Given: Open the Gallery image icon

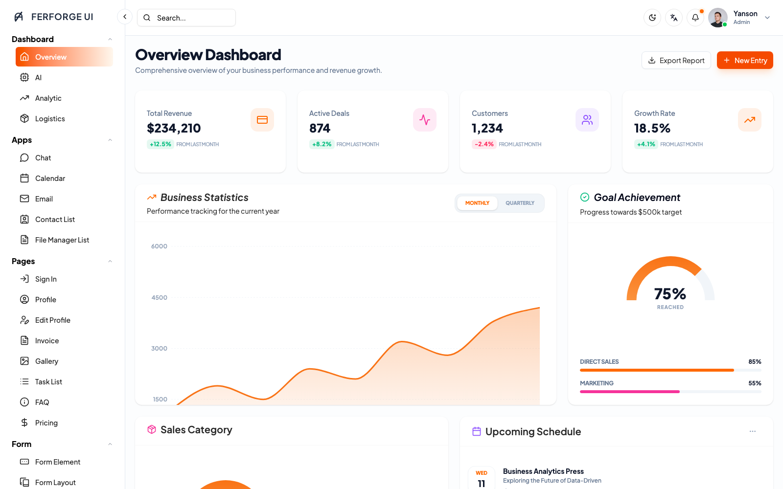Looking at the screenshot, I should 24,361.
